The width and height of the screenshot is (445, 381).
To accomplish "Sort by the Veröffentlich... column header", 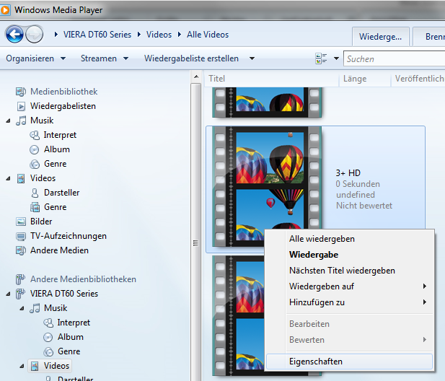I will coord(418,79).
